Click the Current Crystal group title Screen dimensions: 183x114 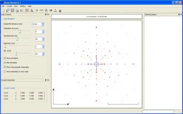click(9, 88)
